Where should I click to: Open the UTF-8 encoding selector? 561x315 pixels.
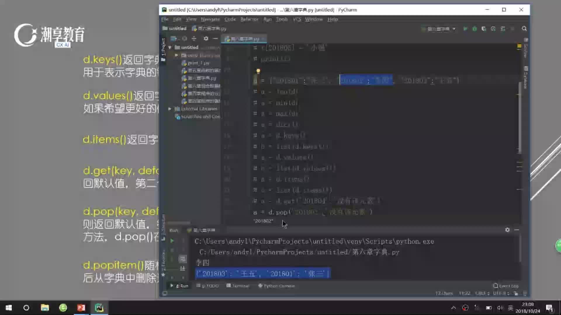(x=501, y=293)
